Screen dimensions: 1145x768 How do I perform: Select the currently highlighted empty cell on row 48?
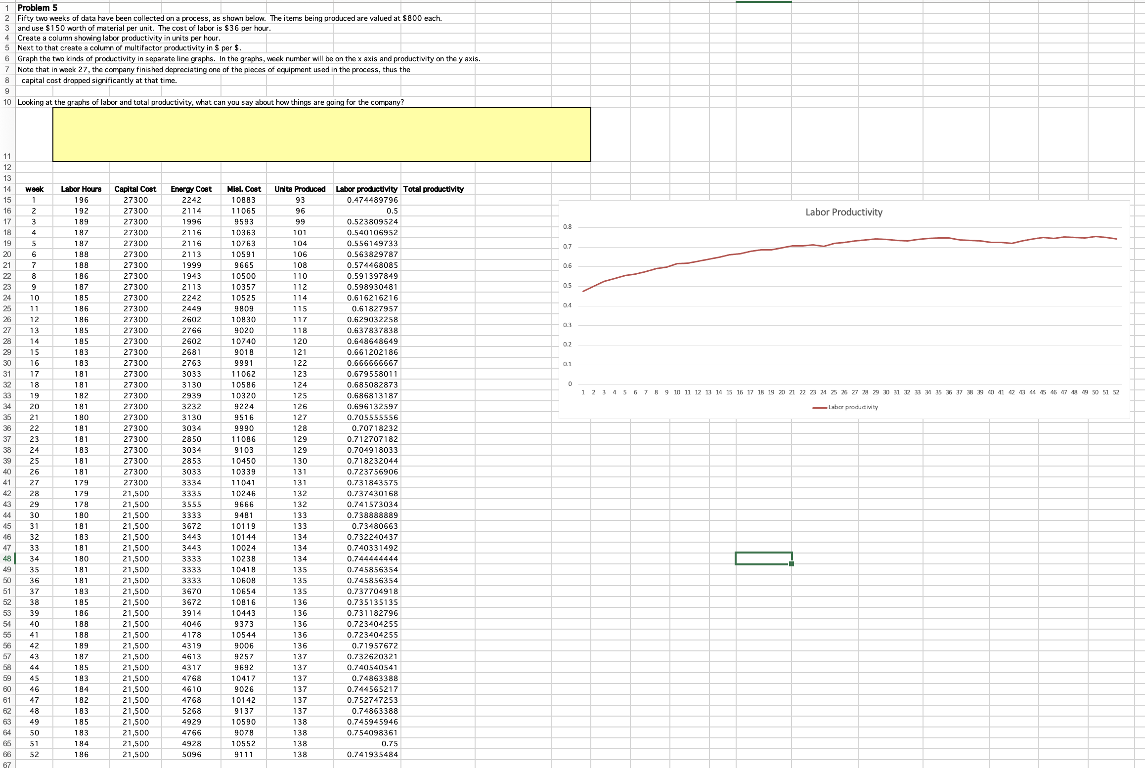click(x=764, y=558)
